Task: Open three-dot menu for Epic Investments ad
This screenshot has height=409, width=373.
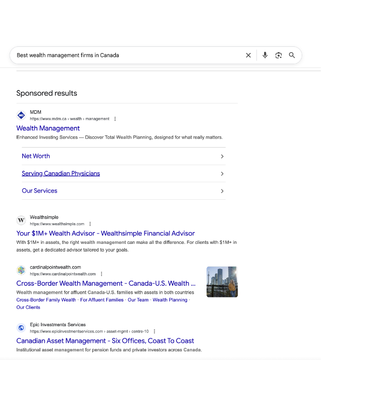Action: click(154, 331)
